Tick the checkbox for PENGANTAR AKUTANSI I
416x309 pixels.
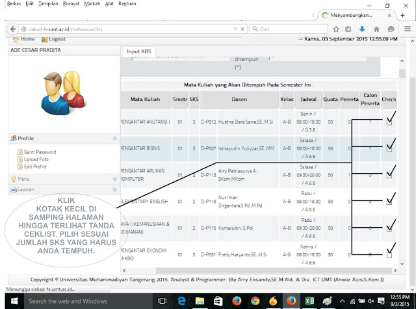click(x=389, y=122)
